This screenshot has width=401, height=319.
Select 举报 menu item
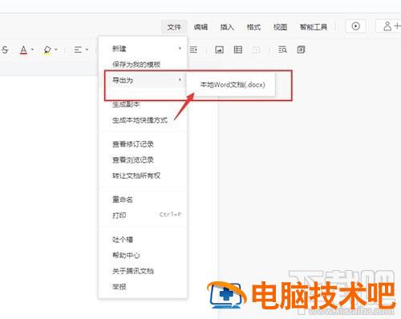pyautogui.click(x=143, y=287)
